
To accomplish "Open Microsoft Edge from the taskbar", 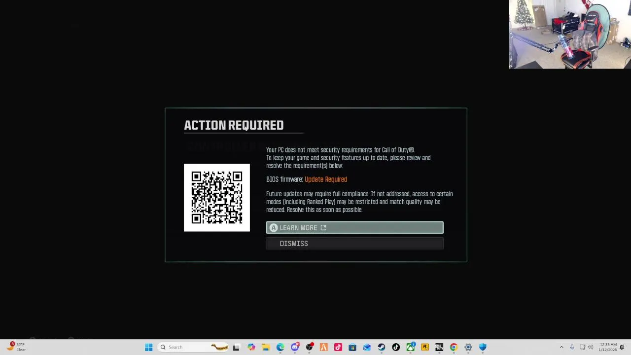I will pyautogui.click(x=280, y=347).
